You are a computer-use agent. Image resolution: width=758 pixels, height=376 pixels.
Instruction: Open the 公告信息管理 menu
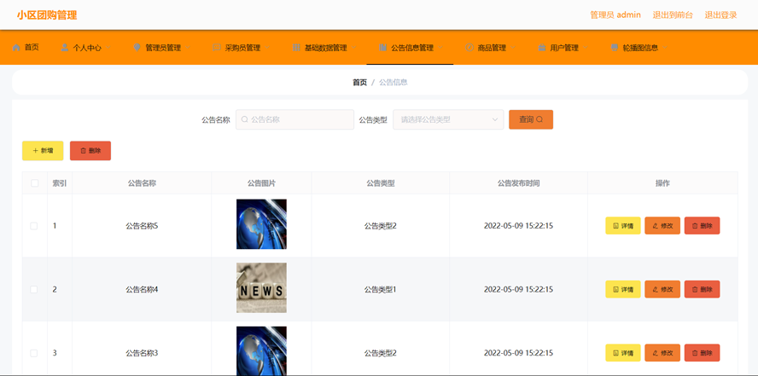pos(411,47)
